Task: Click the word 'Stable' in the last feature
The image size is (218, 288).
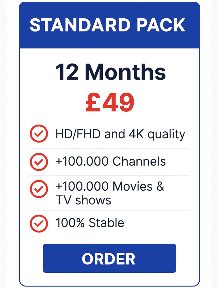Action: coord(106,223)
